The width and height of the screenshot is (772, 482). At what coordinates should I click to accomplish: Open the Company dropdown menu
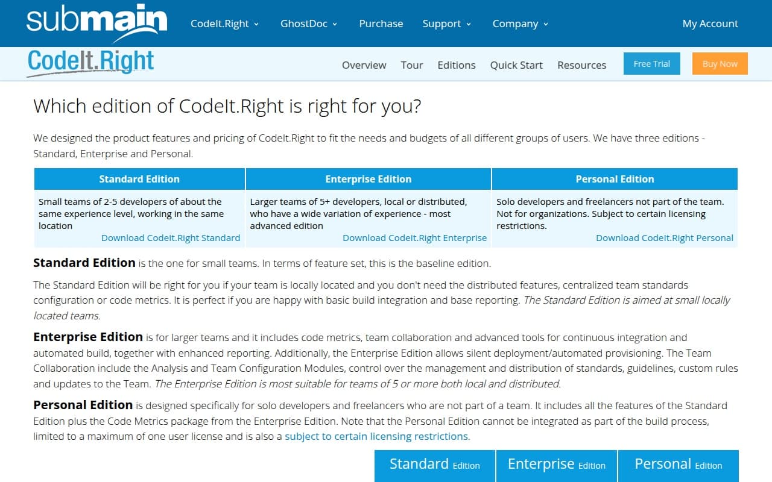(519, 23)
